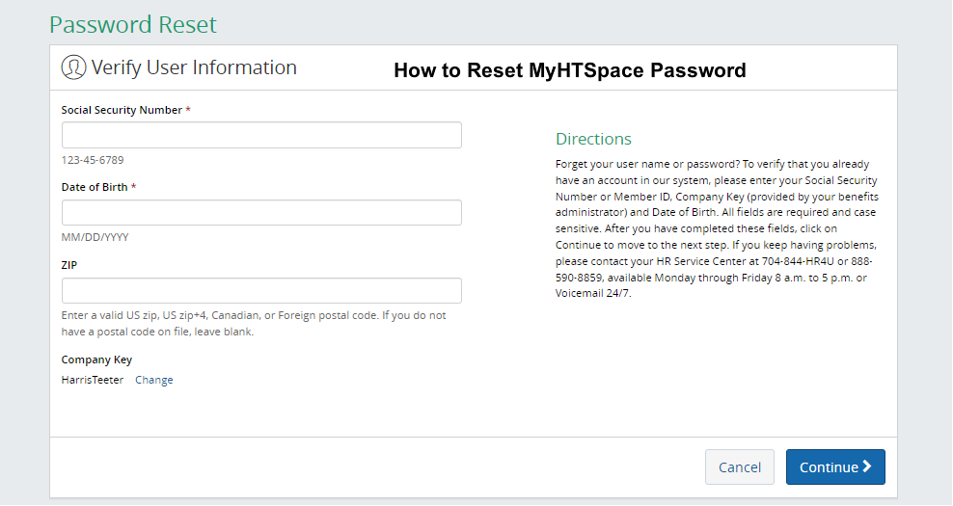The height and width of the screenshot is (506, 953).
Task: Click the MM/DD/YYYY format hint text
Action: [x=95, y=237]
